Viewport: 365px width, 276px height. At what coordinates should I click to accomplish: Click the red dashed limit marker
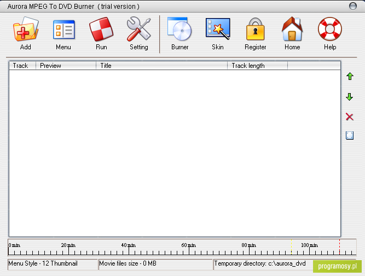click(339, 247)
